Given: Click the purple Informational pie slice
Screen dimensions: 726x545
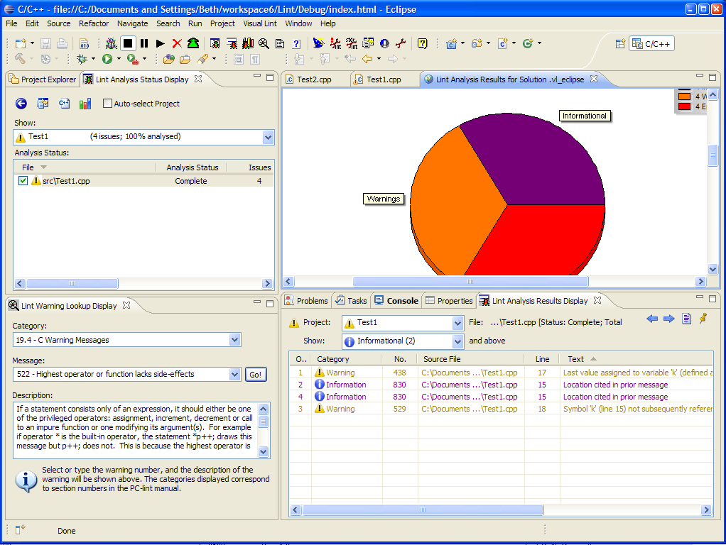Looking at the screenshot, I should pyautogui.click(x=537, y=162).
